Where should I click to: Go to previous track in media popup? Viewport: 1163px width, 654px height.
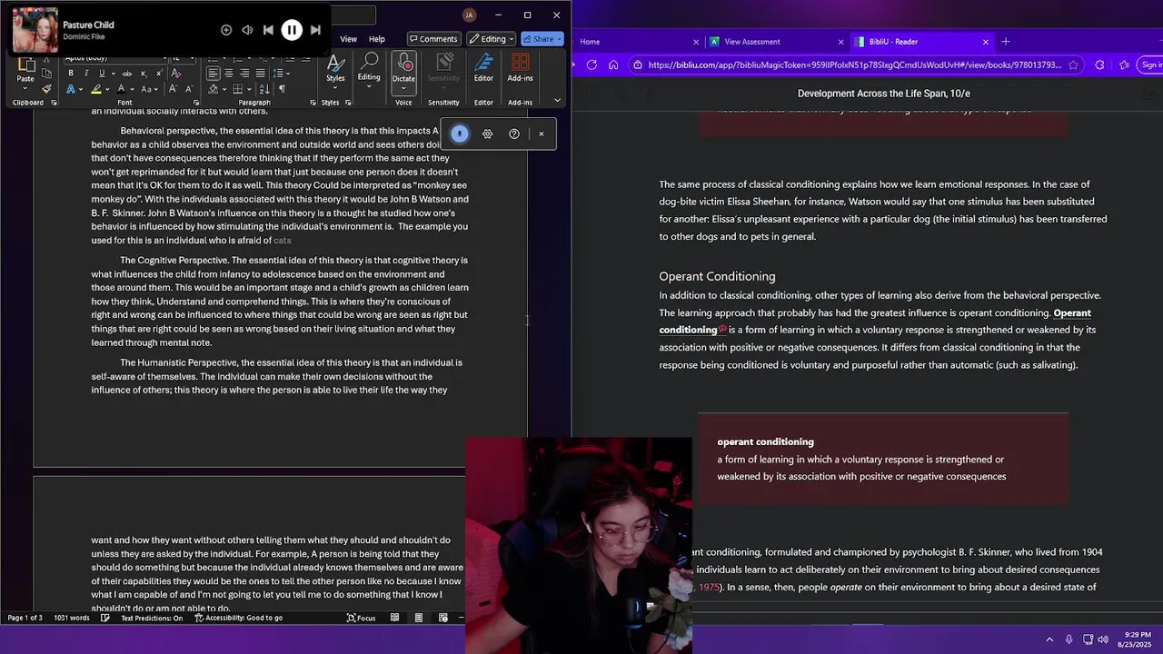click(x=268, y=30)
